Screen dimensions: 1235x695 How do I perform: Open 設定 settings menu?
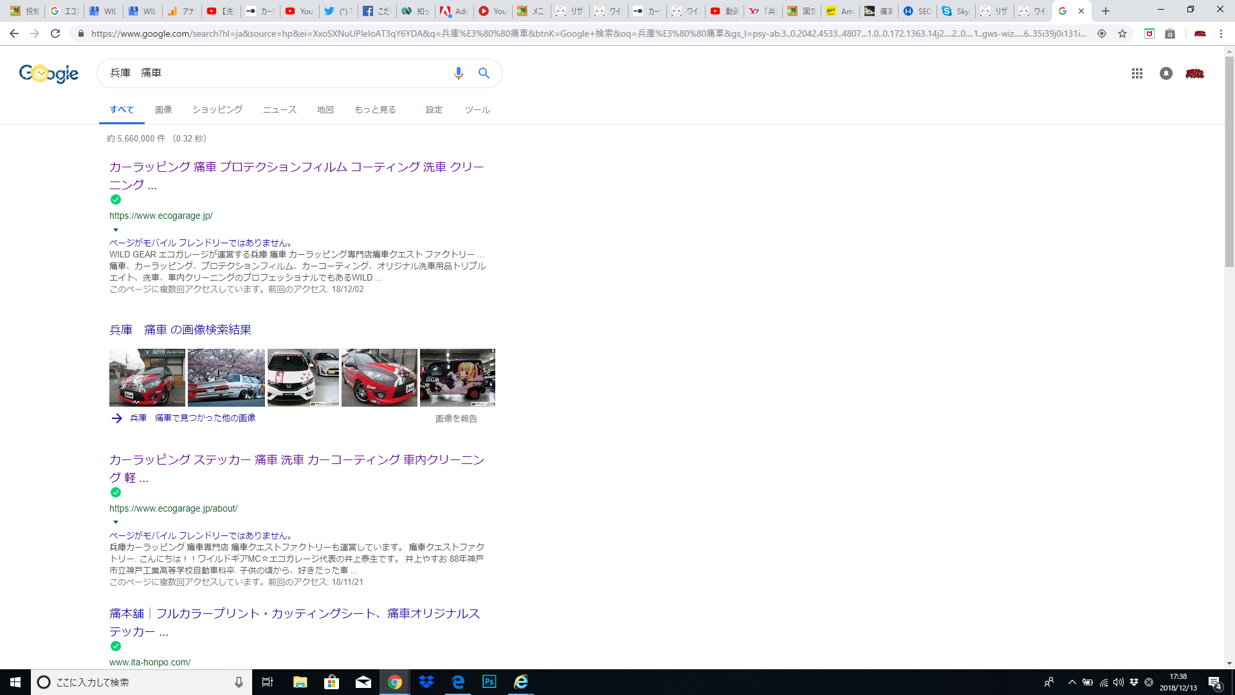coord(434,109)
